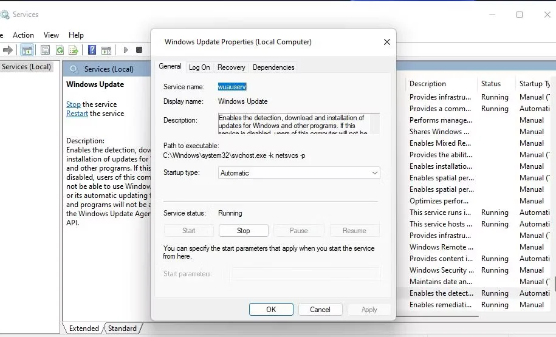Select the General tab
556x337 pixels.
click(170, 66)
